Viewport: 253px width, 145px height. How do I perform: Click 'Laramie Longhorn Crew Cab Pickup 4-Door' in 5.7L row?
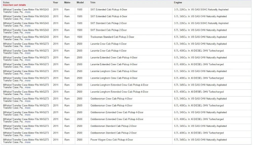[x=114, y=71]
